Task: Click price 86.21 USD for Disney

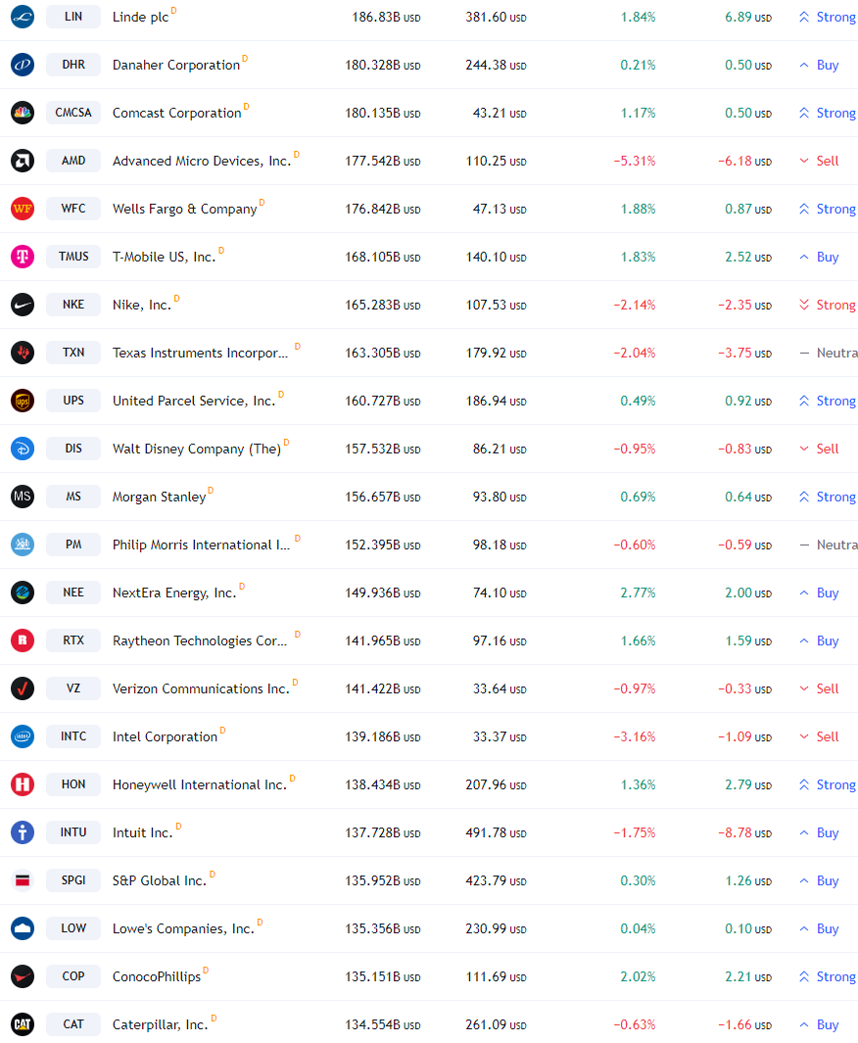Action: [x=500, y=449]
